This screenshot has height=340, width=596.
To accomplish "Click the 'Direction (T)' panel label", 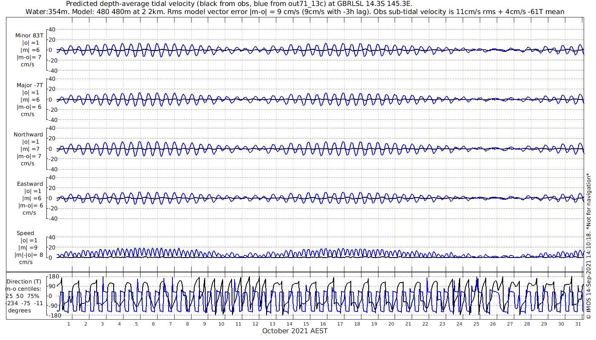I will [x=25, y=281].
